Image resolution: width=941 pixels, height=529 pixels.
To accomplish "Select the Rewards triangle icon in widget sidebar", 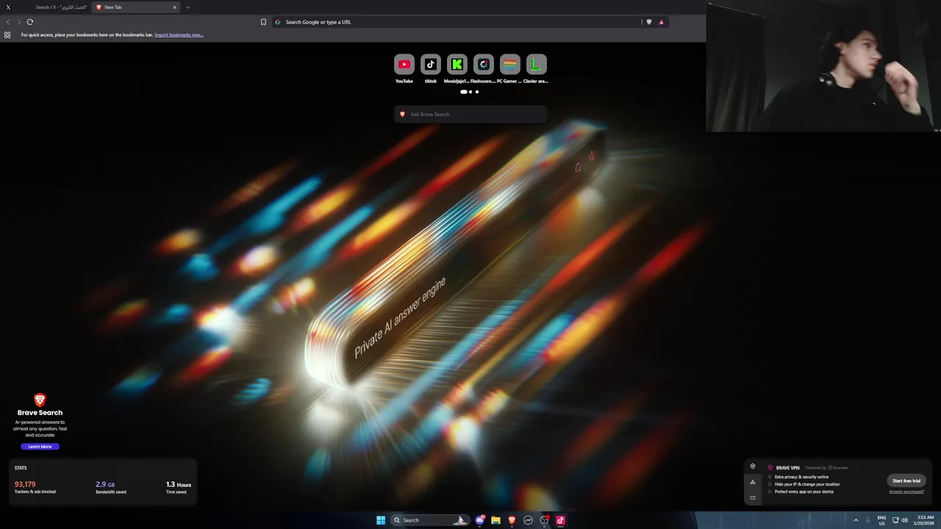I will [752, 482].
